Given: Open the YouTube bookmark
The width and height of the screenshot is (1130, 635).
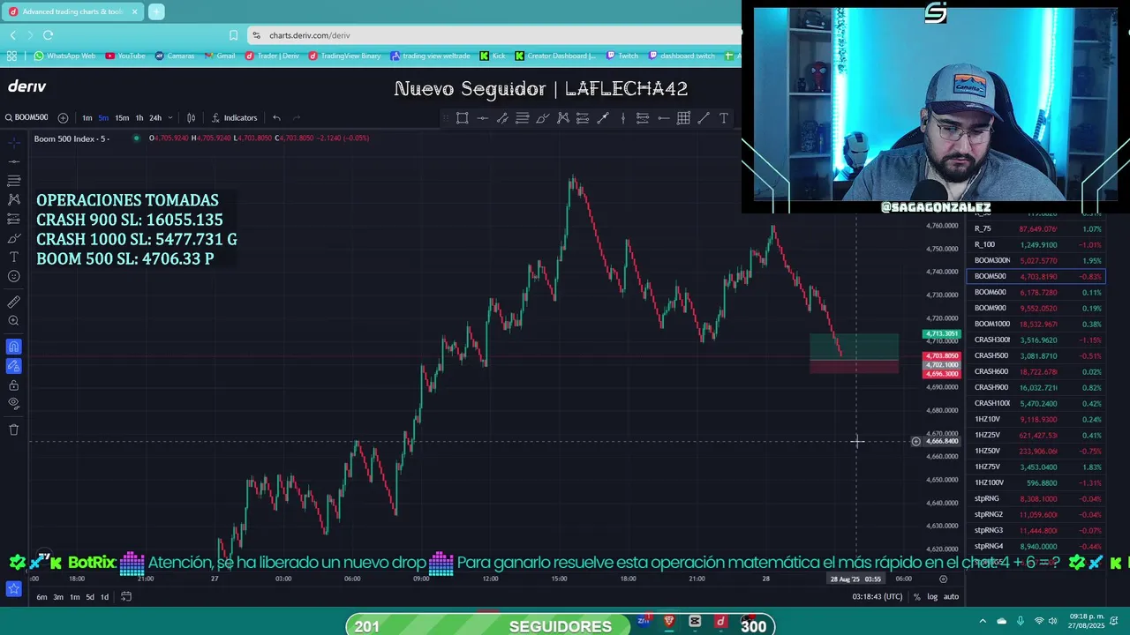Looking at the screenshot, I should 125,56.
